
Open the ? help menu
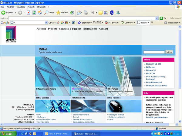49,7
